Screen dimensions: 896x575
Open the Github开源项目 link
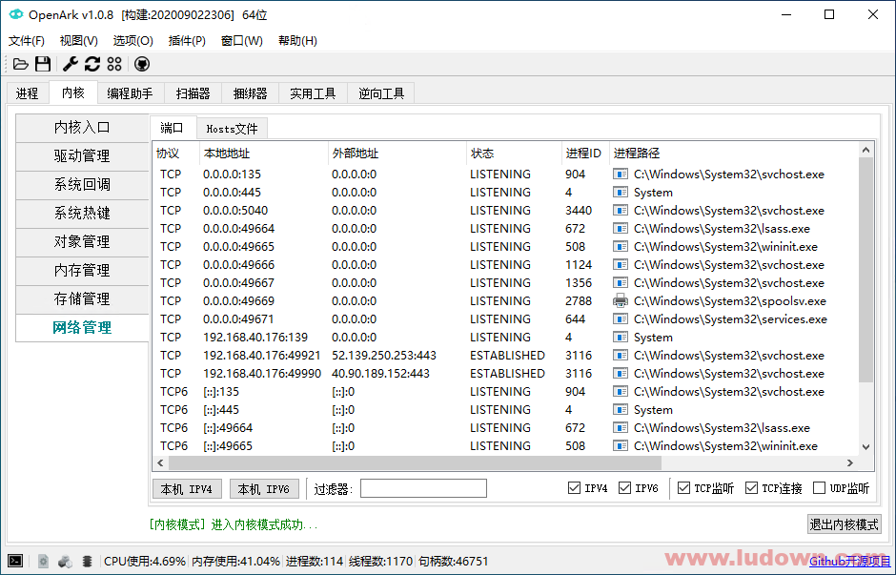(849, 562)
